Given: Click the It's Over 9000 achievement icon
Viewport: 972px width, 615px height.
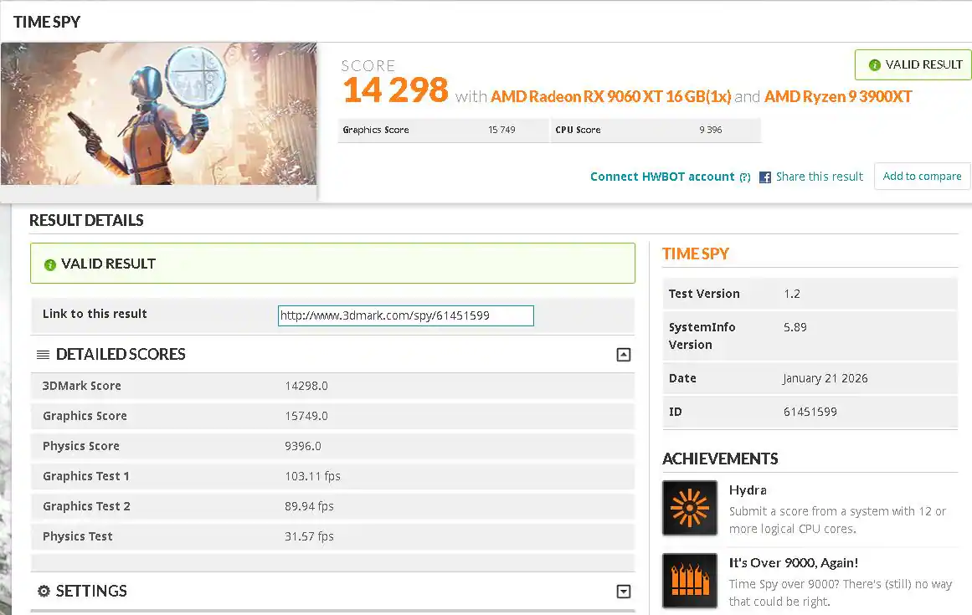Looking at the screenshot, I should click(690, 581).
